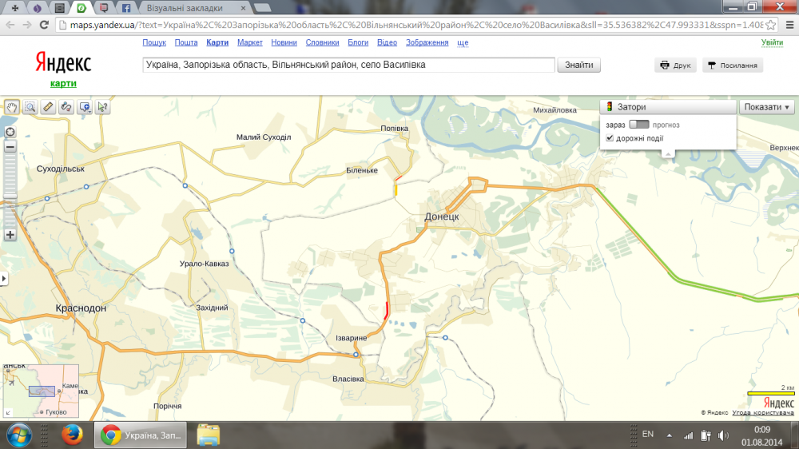This screenshot has height=449, width=799.
Task: Switch to the first pinned tab with cross icon
Action: tap(14, 8)
